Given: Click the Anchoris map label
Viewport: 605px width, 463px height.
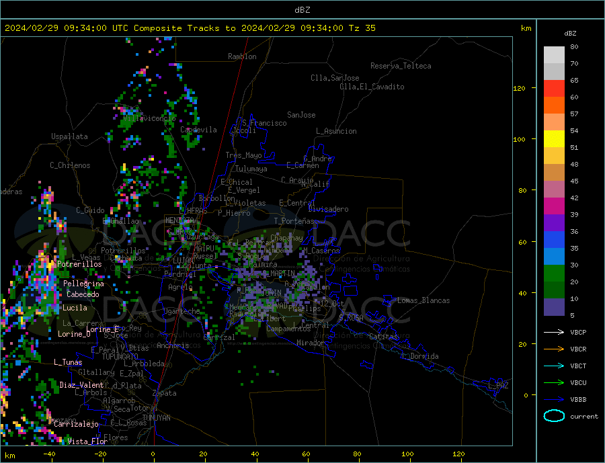Looking at the screenshot, I should click(173, 345).
